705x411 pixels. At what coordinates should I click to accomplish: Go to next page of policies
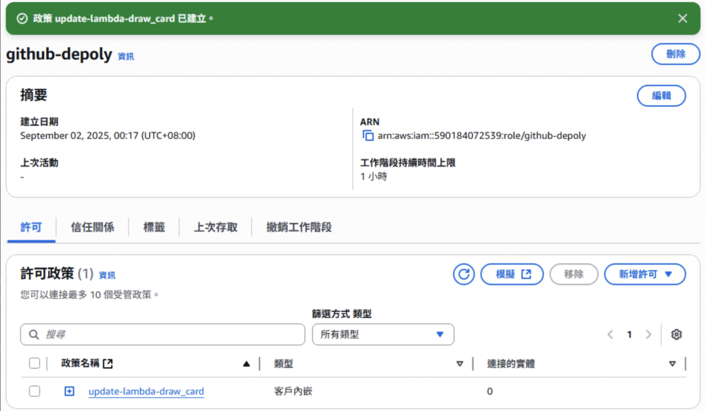pos(649,335)
